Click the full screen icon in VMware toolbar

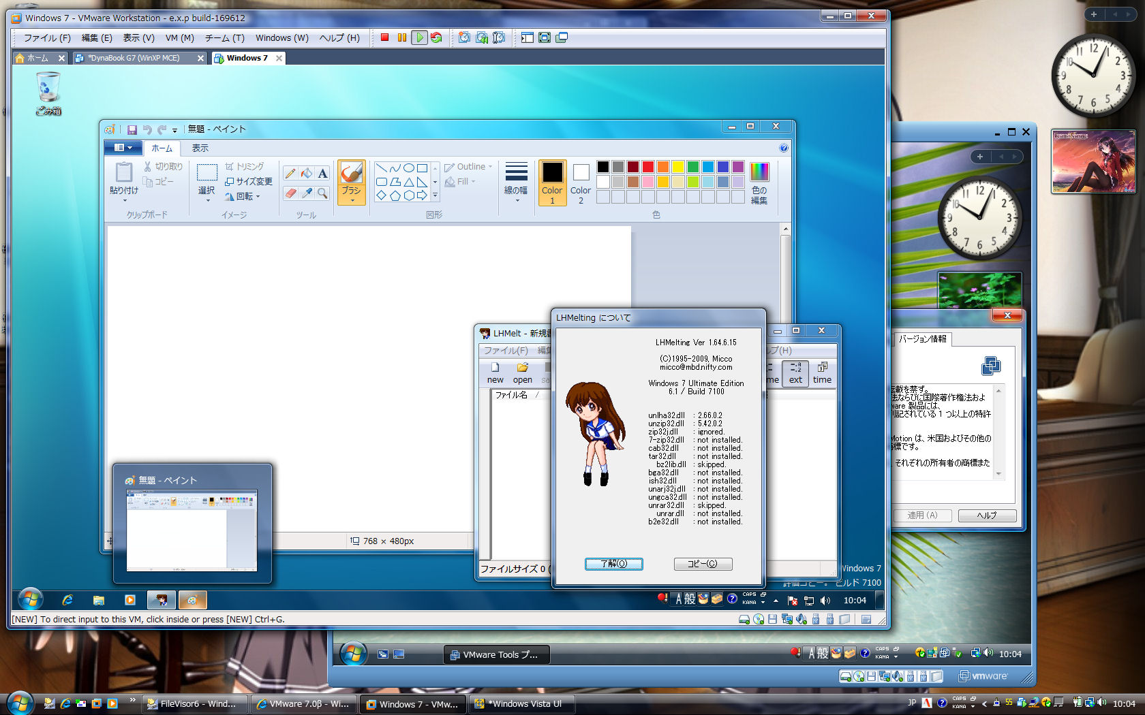click(545, 37)
